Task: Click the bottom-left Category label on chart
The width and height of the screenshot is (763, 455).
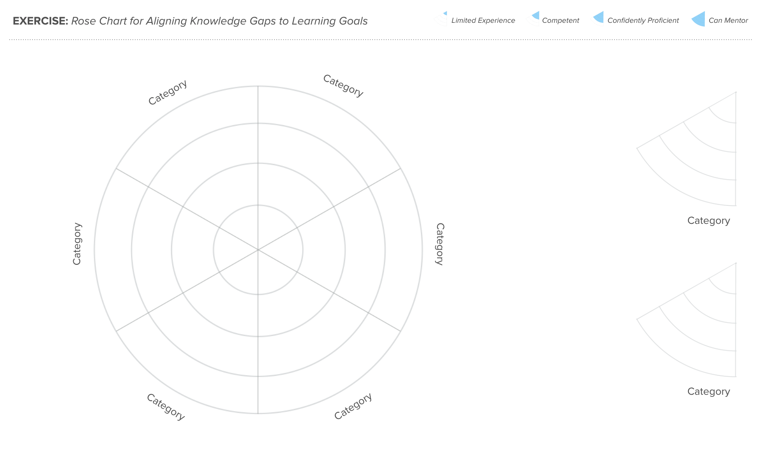Action: click(x=166, y=407)
